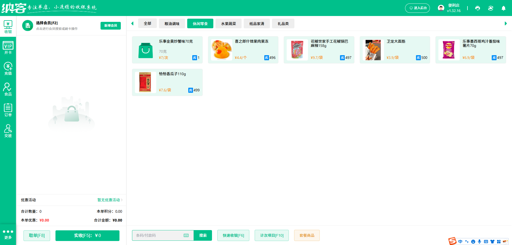Expand the 暂无优惠活动 promotions detail
512x245 pixels.
click(109, 200)
